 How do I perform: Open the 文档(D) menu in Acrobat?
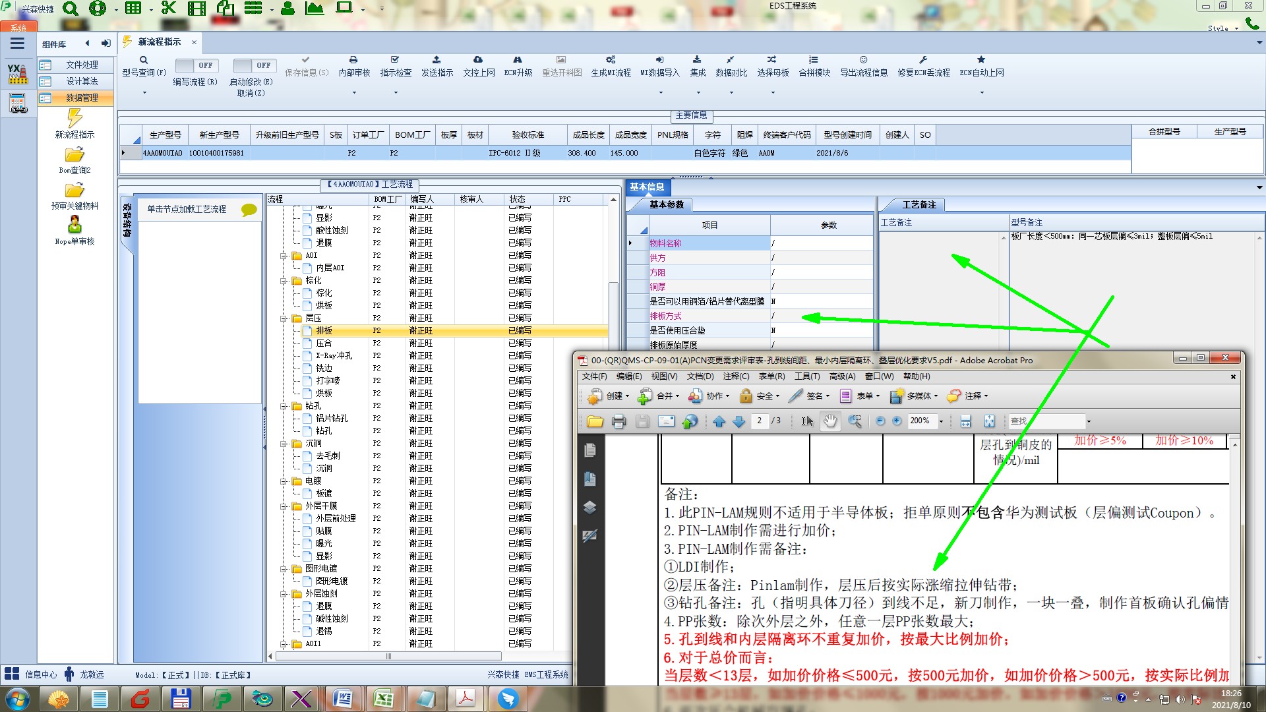[x=700, y=376]
